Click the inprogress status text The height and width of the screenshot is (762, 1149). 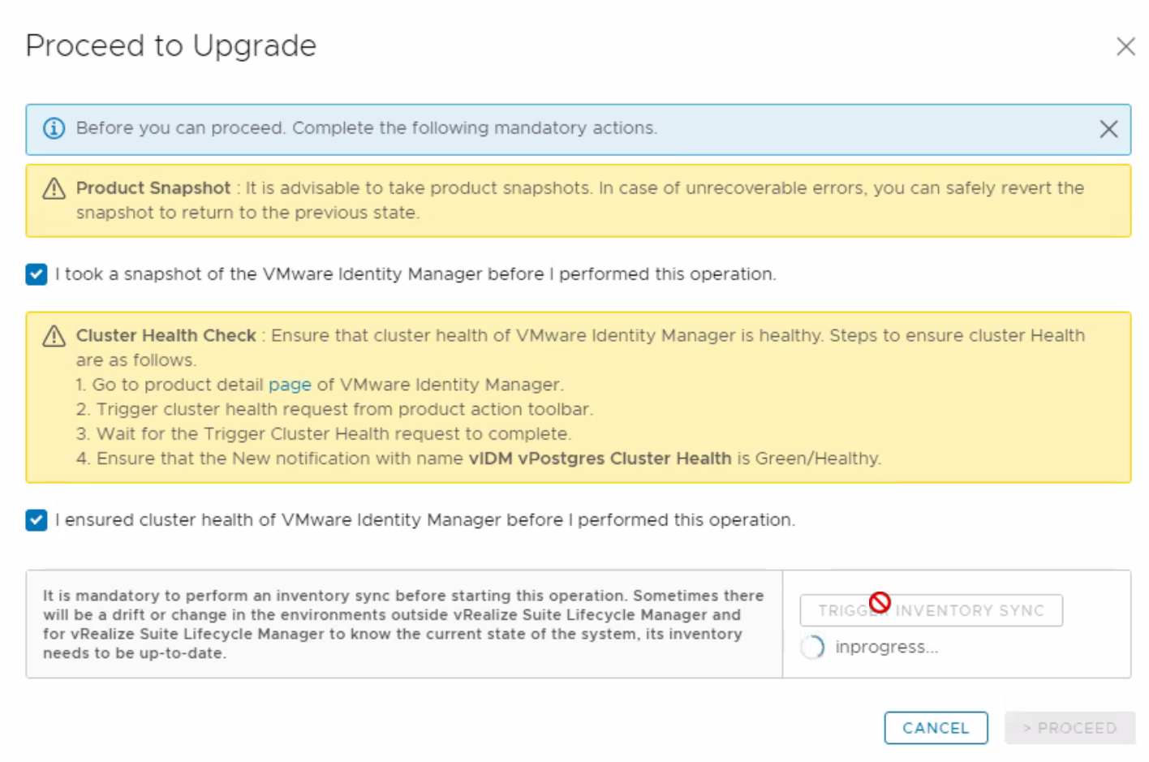pos(886,647)
